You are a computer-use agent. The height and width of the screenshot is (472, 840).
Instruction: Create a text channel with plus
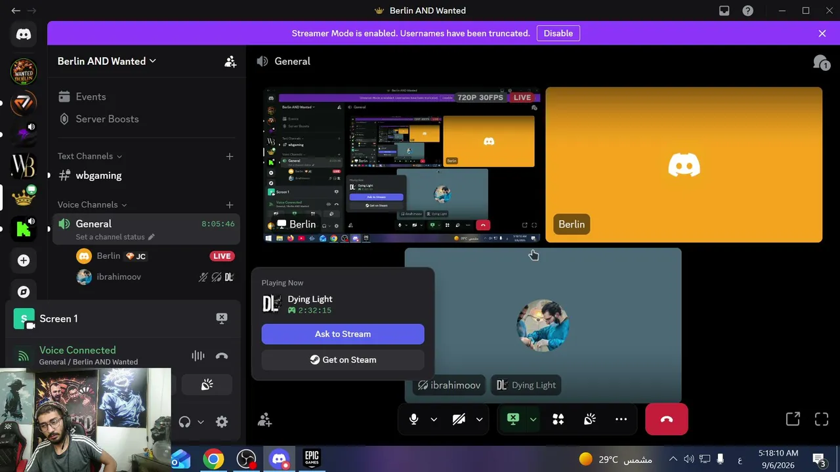pyautogui.click(x=230, y=156)
